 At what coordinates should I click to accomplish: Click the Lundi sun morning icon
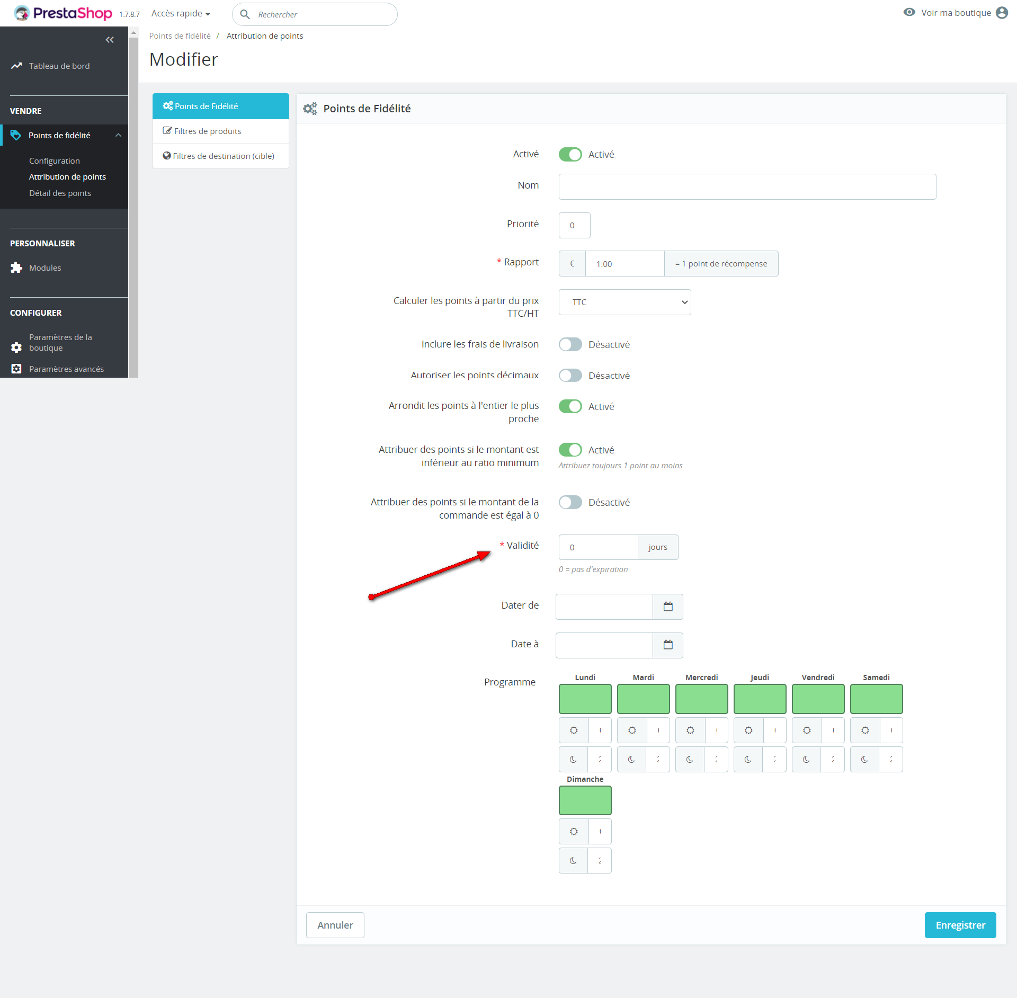(x=574, y=730)
